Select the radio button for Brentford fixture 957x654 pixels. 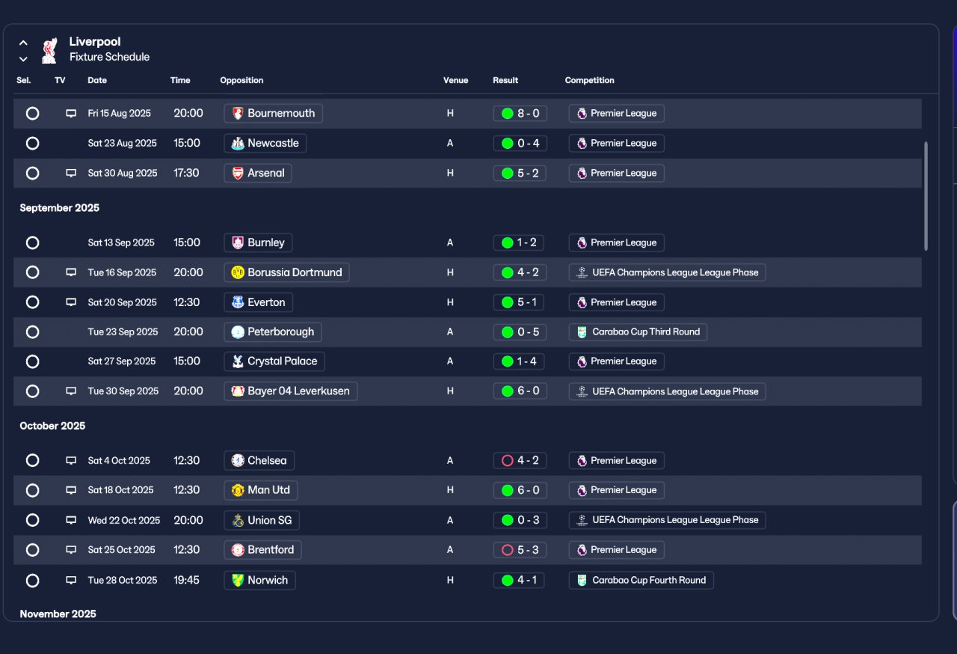[x=32, y=550]
